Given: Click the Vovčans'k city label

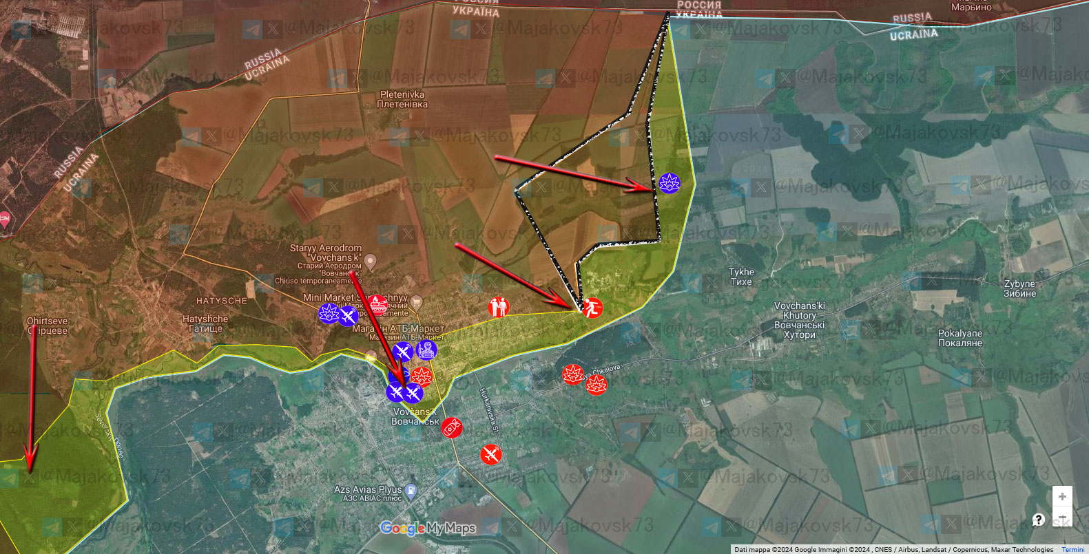Looking at the screenshot, I should pyautogui.click(x=415, y=416).
